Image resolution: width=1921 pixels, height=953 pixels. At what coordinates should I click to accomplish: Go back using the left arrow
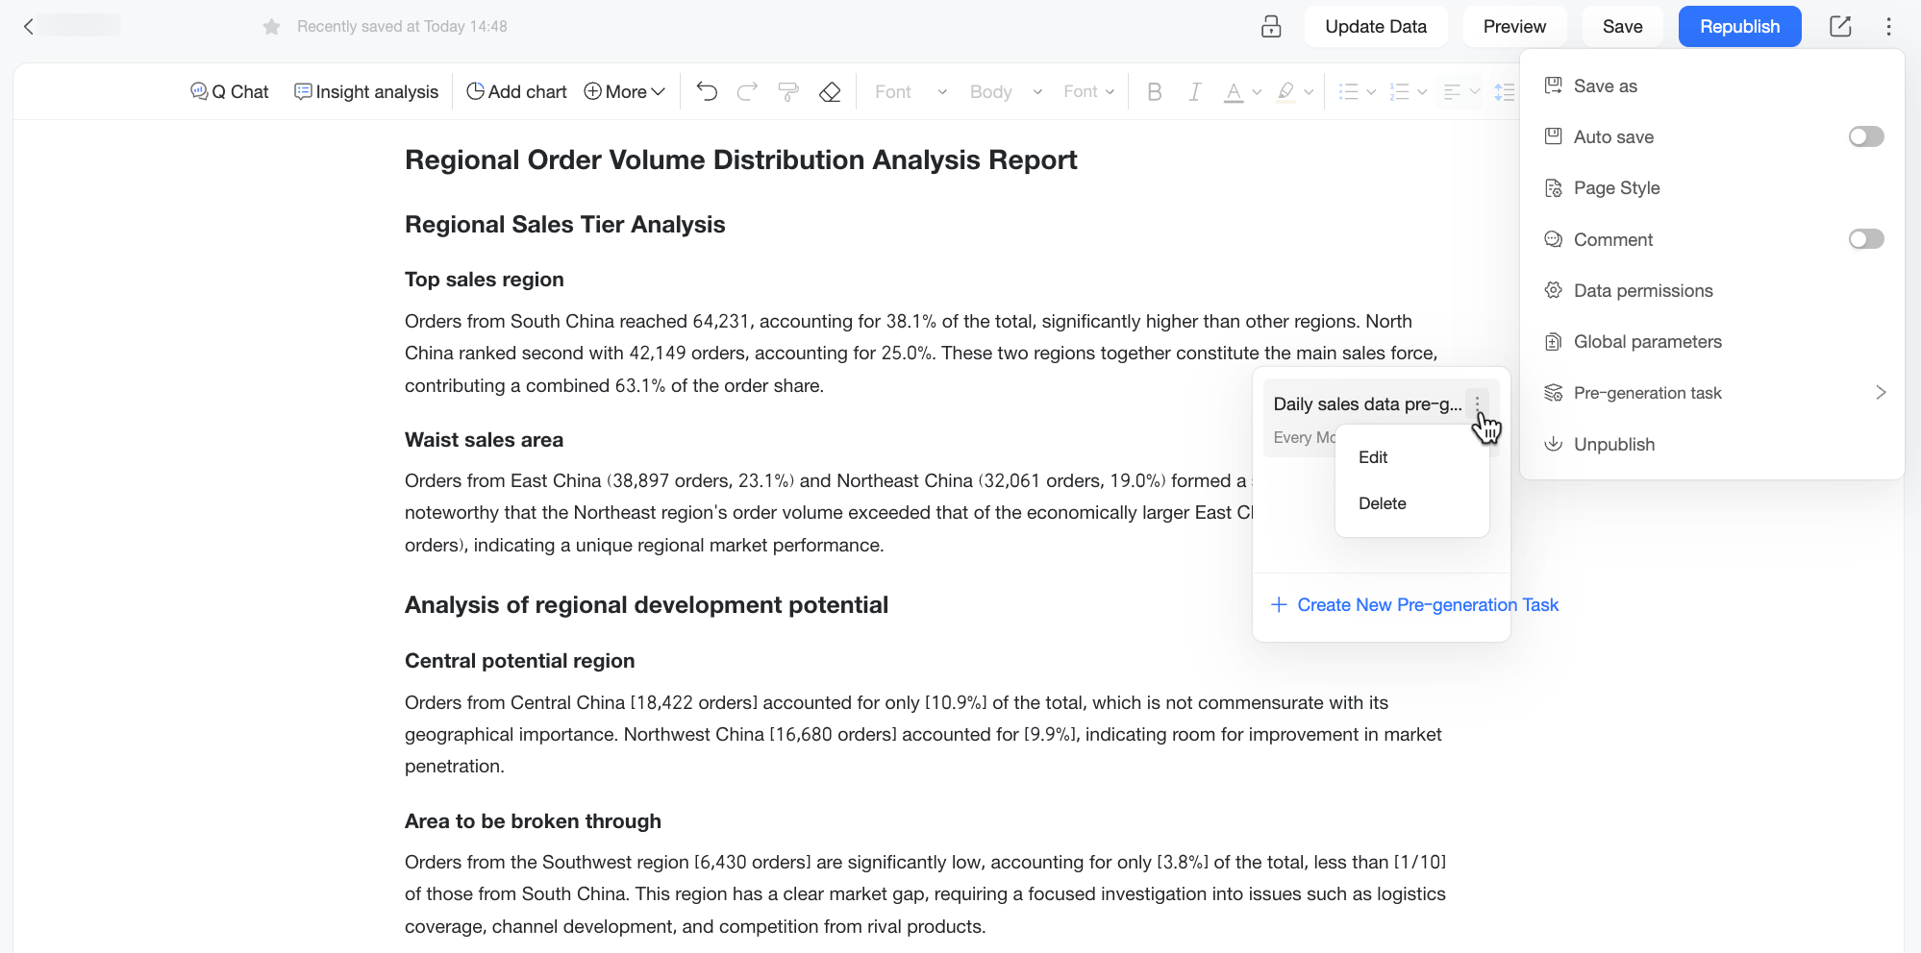[x=29, y=27]
